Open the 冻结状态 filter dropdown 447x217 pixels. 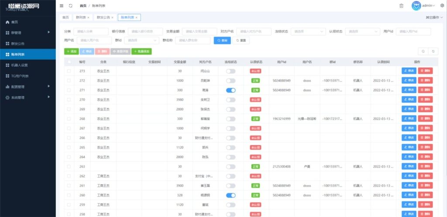pyautogui.click(x=308, y=31)
